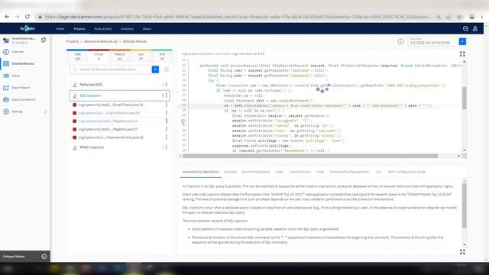Click JavaVulnerableLab.zip breadcrumb link
The width and height of the screenshot is (489, 275).
[100, 41]
